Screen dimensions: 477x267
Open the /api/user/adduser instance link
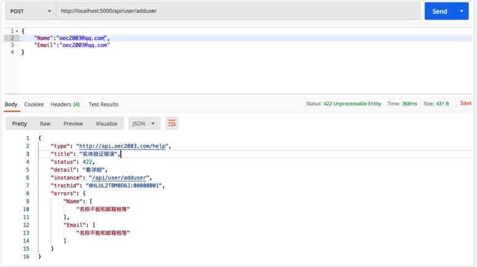(x=119, y=178)
